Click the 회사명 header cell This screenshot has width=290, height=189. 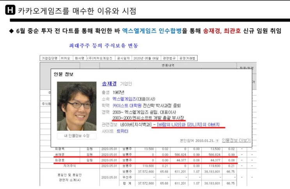tap(80, 58)
